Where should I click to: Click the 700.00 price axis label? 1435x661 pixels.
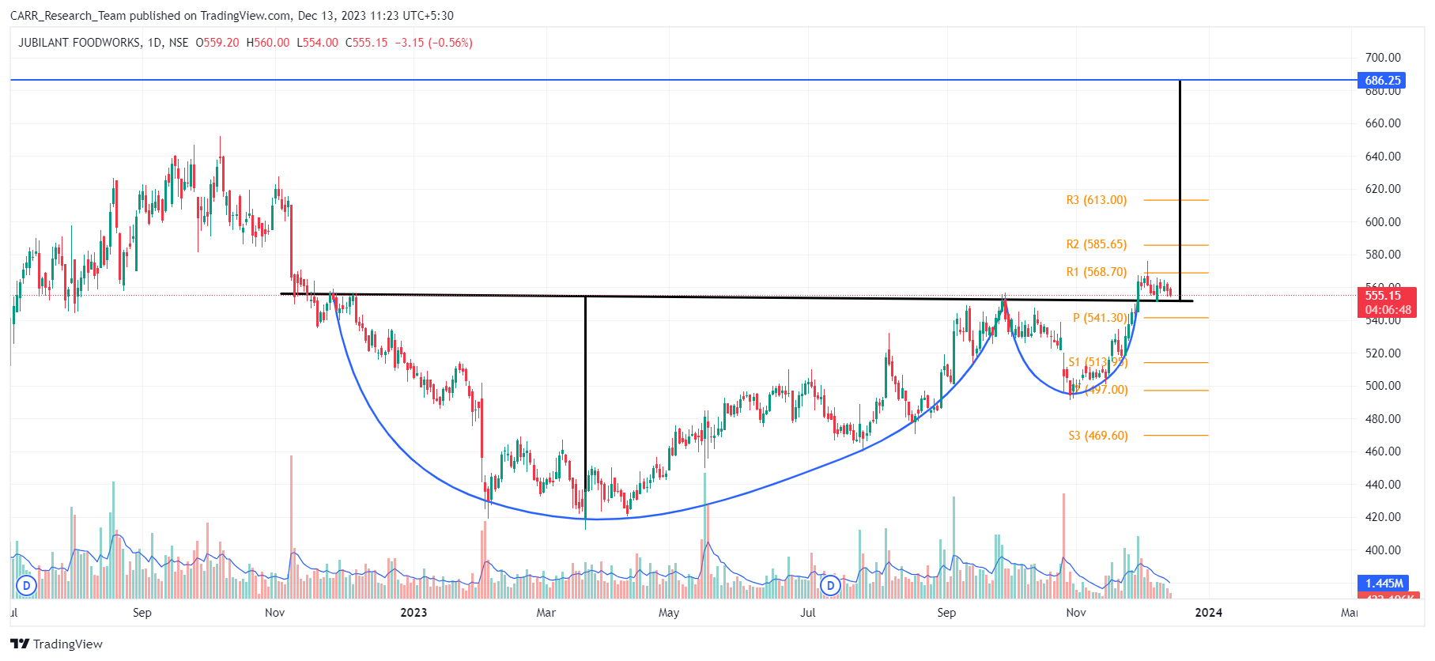coord(1383,58)
